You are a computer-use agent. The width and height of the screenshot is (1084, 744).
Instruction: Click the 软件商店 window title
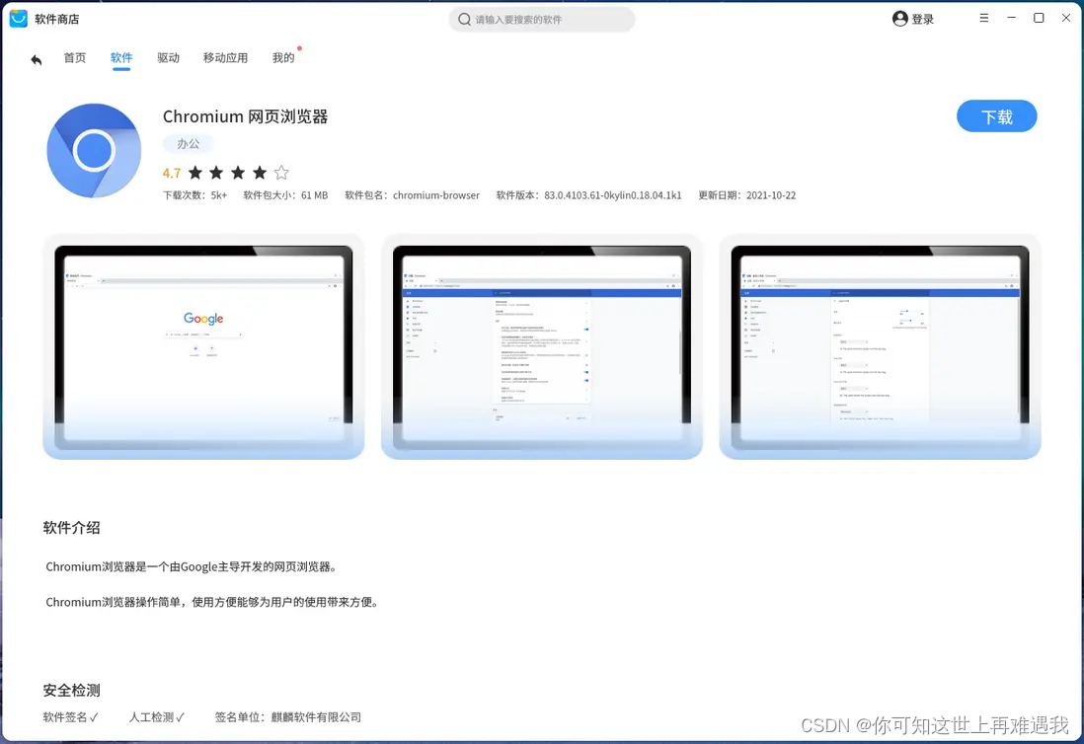tap(56, 20)
